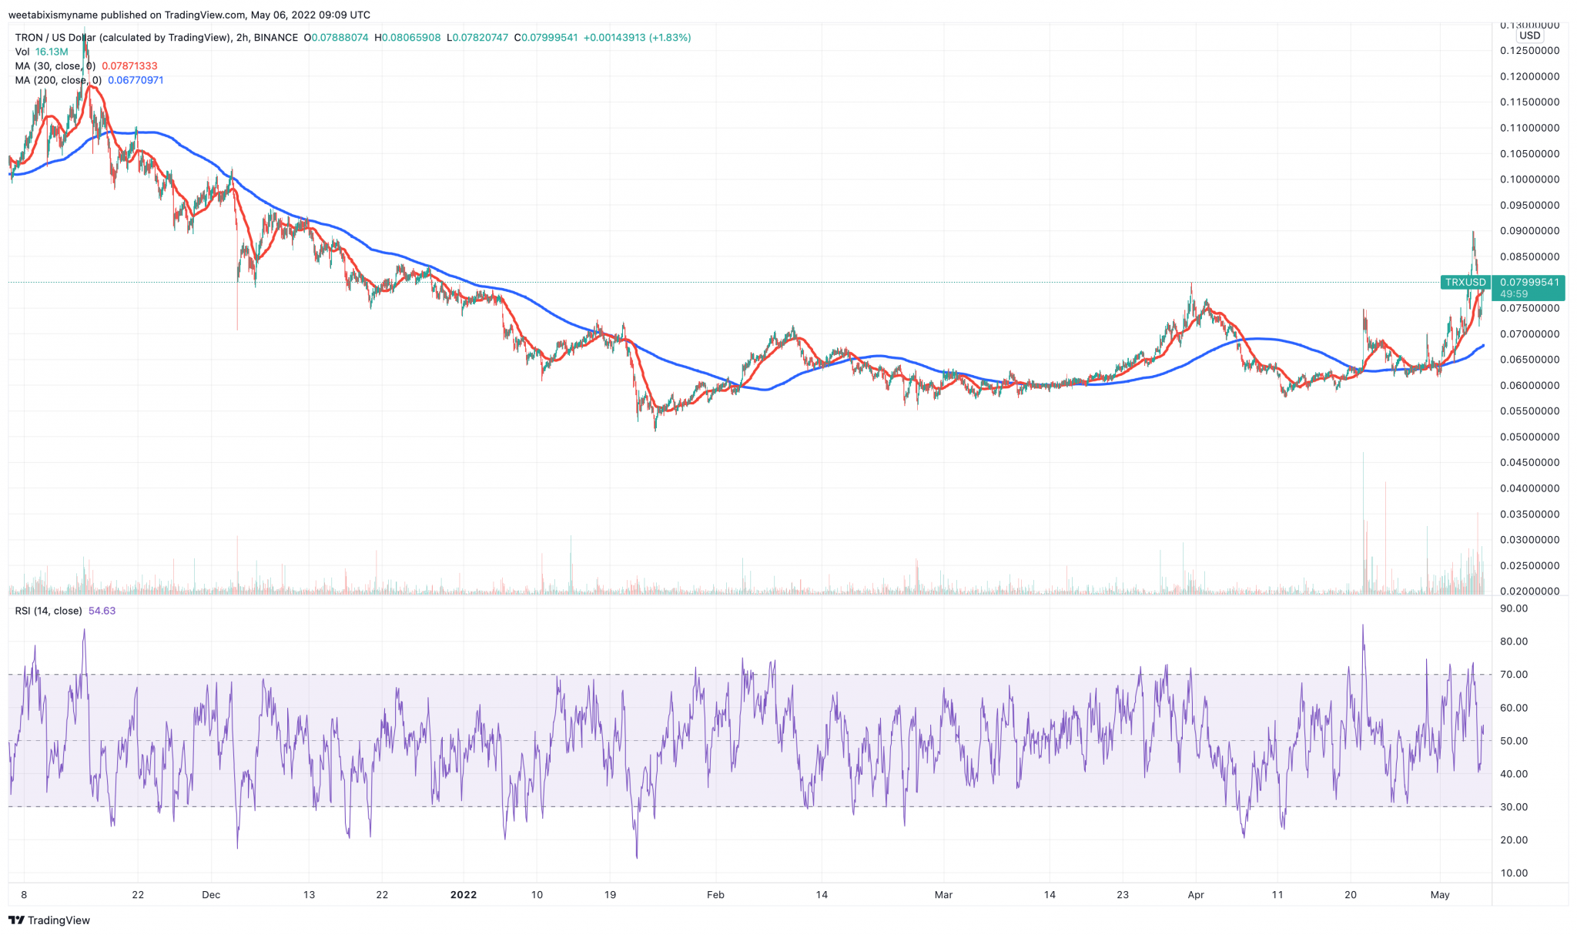1577x935 pixels.
Task: Click the 19 date axis label
Action: (x=610, y=895)
